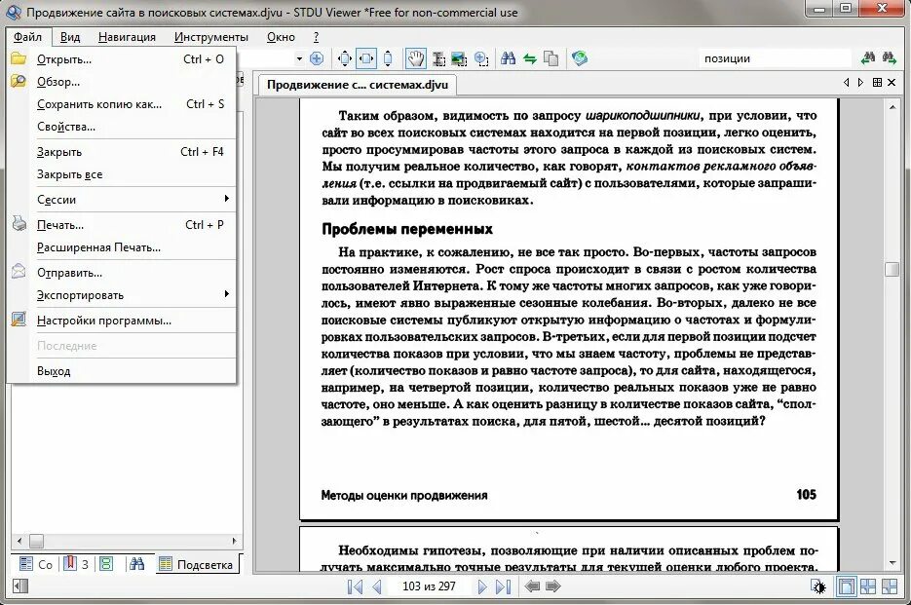Activate the text selection tool
The width and height of the screenshot is (911, 605).
click(x=438, y=58)
